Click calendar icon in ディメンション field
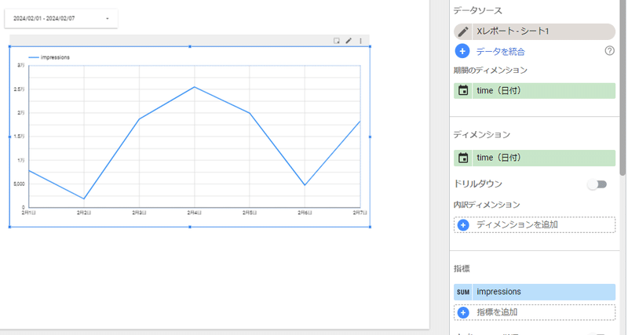The image size is (628, 335). tap(463, 158)
